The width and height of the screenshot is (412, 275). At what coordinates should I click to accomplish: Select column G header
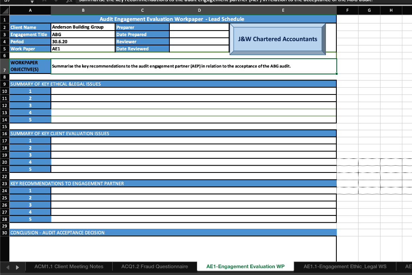click(369, 10)
